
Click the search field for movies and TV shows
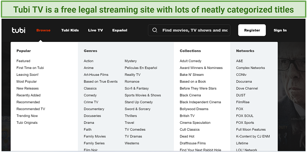pos(189,30)
